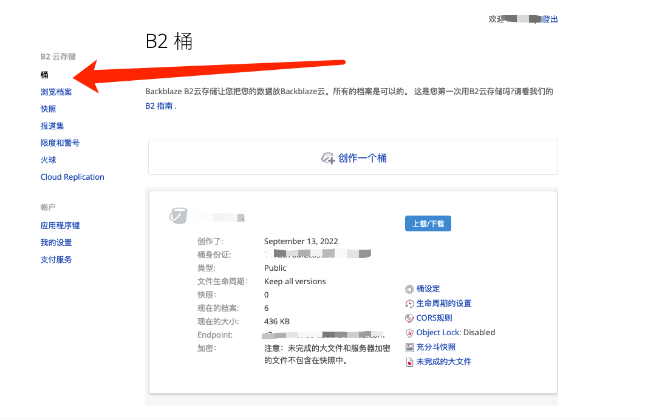The image size is (645, 419).
Task: Select 限度和警号 in the sidebar
Action: pyautogui.click(x=60, y=143)
